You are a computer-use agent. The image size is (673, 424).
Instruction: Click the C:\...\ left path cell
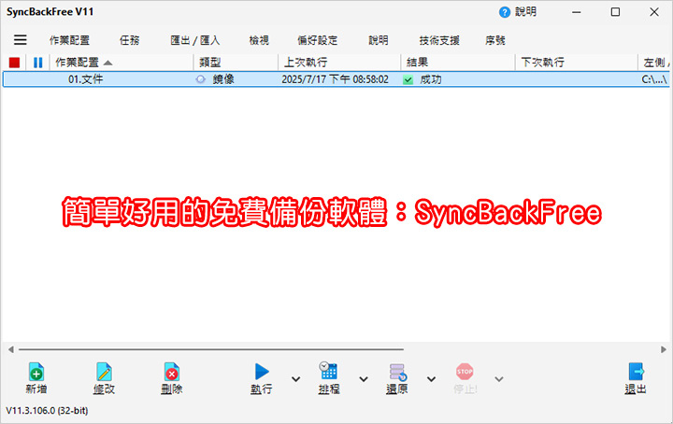654,79
